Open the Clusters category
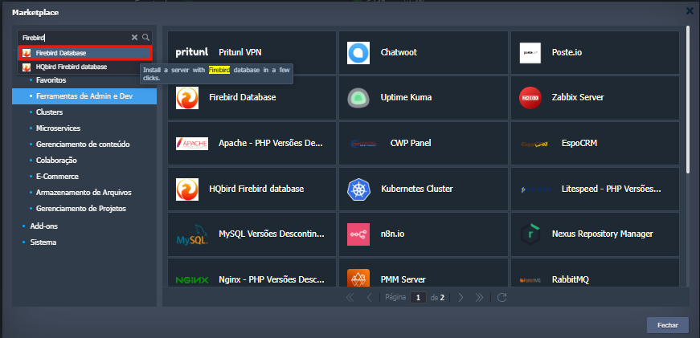The width and height of the screenshot is (700, 338). (x=49, y=112)
